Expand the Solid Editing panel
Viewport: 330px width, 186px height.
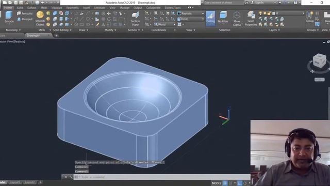62,30
